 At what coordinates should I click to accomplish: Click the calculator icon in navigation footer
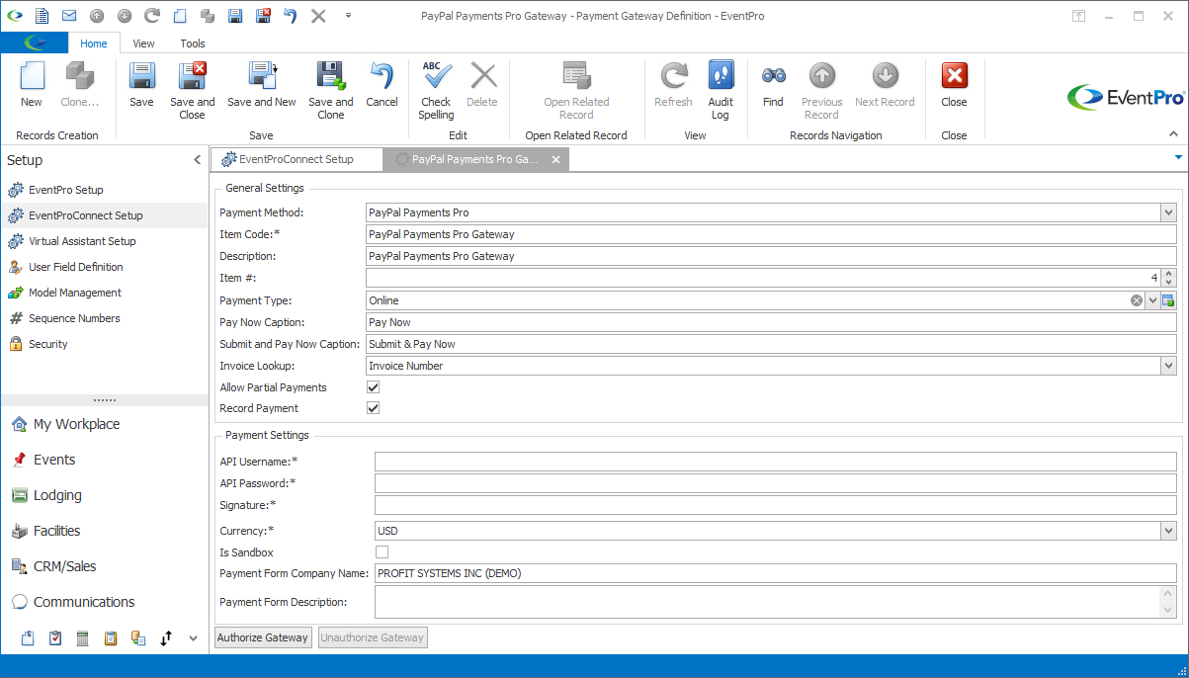pyautogui.click(x=83, y=638)
